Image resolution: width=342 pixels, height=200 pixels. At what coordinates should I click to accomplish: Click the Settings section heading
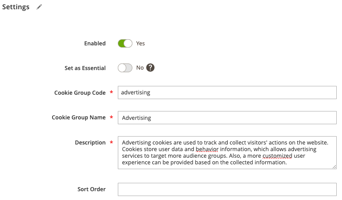coord(16,7)
